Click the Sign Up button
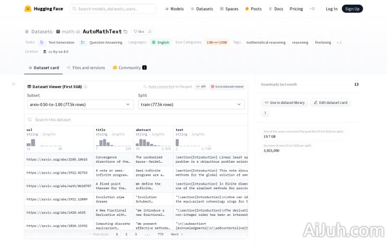391x244 pixels. click(352, 9)
